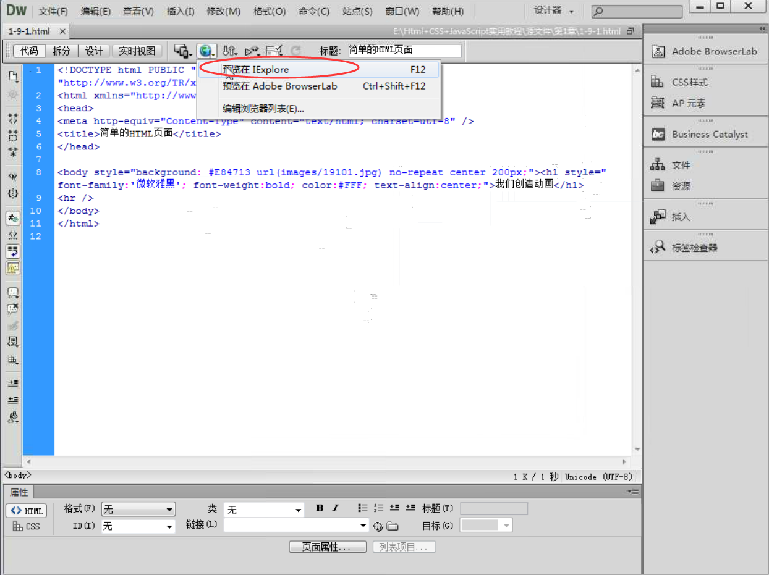
Task: Click the 代码 code view button
Action: point(29,51)
